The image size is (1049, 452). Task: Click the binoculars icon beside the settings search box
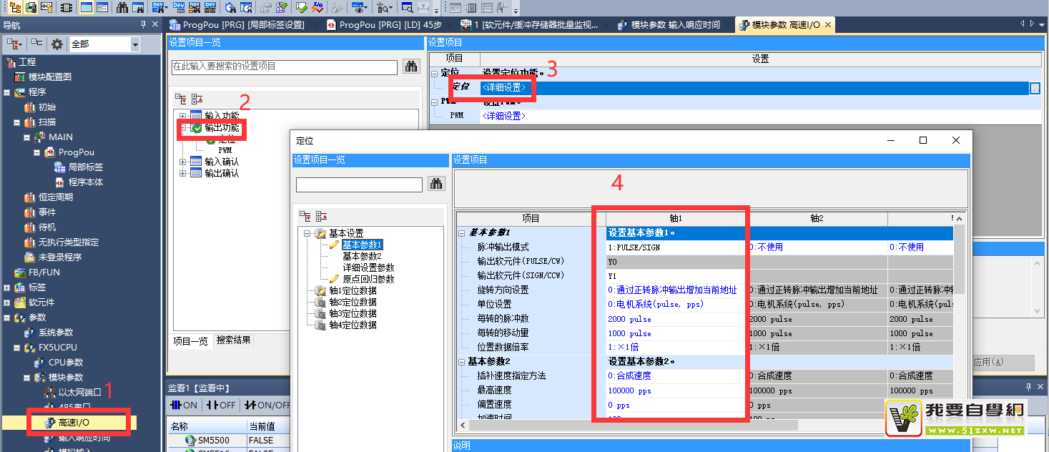411,67
